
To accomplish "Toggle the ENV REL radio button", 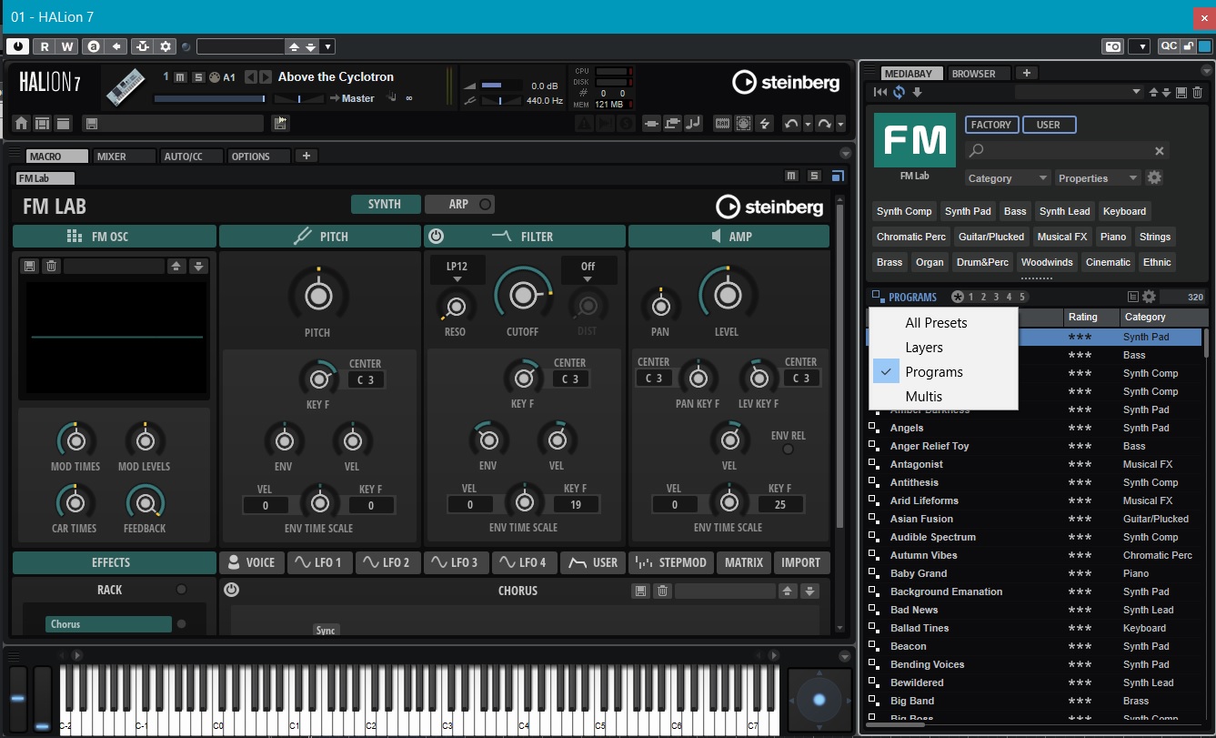I will [x=788, y=450].
